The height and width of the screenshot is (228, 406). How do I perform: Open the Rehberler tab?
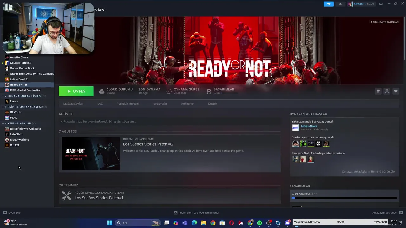(x=187, y=104)
